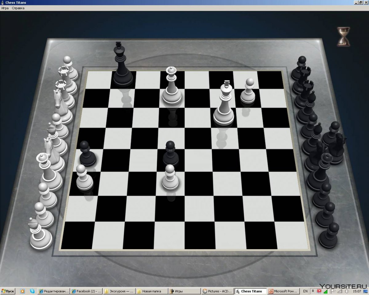Select the white pawn in the center

(x=170, y=178)
